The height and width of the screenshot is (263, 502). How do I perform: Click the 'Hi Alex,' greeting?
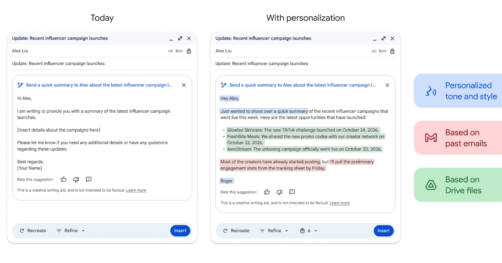25,99
